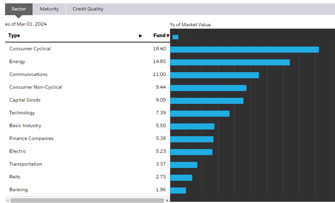Click the 5.23 fund value
The image size is (335, 203).
(161, 151)
